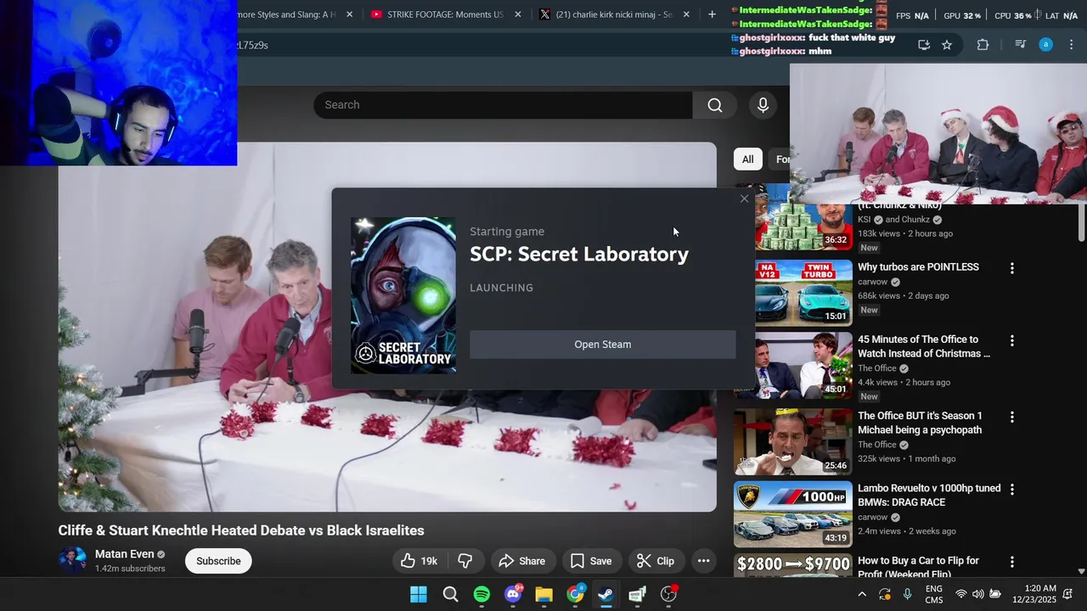1087x611 pixels.
Task: Open the Share video button
Action: 522,561
